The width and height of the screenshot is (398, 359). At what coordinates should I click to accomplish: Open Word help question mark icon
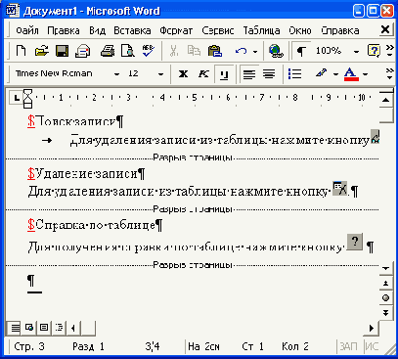pos(374,51)
